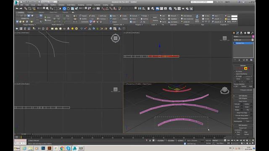The height and width of the screenshot is (151, 269).
Task: Open the Customize menu
Action: pyautogui.click(x=97, y=5)
